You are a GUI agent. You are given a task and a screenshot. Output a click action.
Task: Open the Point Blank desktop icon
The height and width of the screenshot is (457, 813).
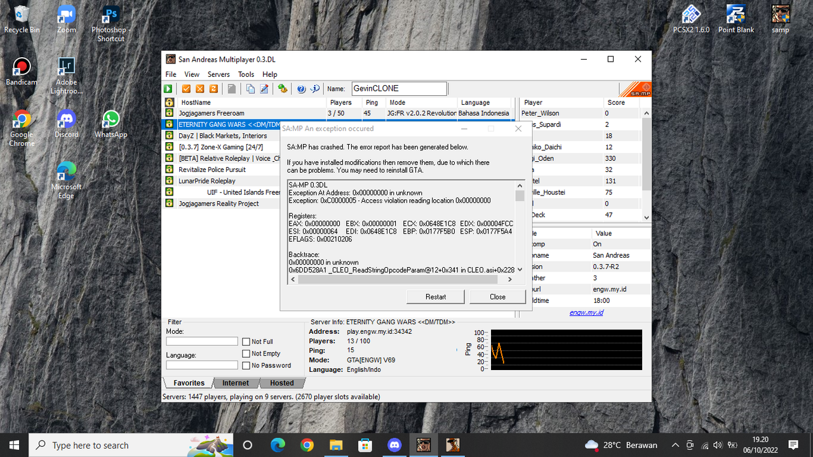736,19
